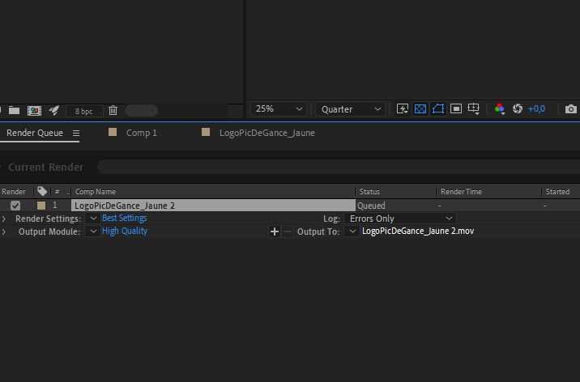Delete selected item with trash icon

tap(113, 110)
